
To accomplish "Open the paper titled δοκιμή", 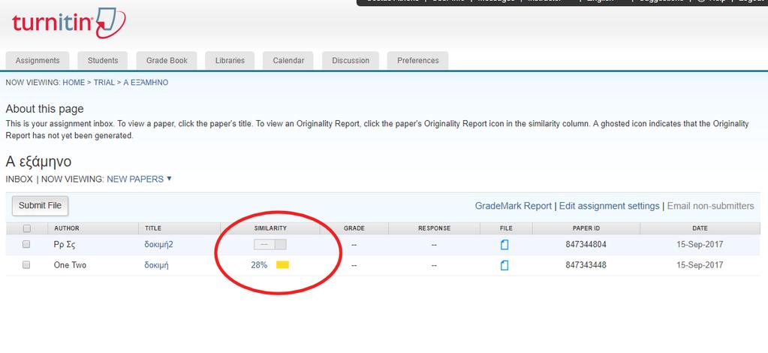I will tap(156, 265).
